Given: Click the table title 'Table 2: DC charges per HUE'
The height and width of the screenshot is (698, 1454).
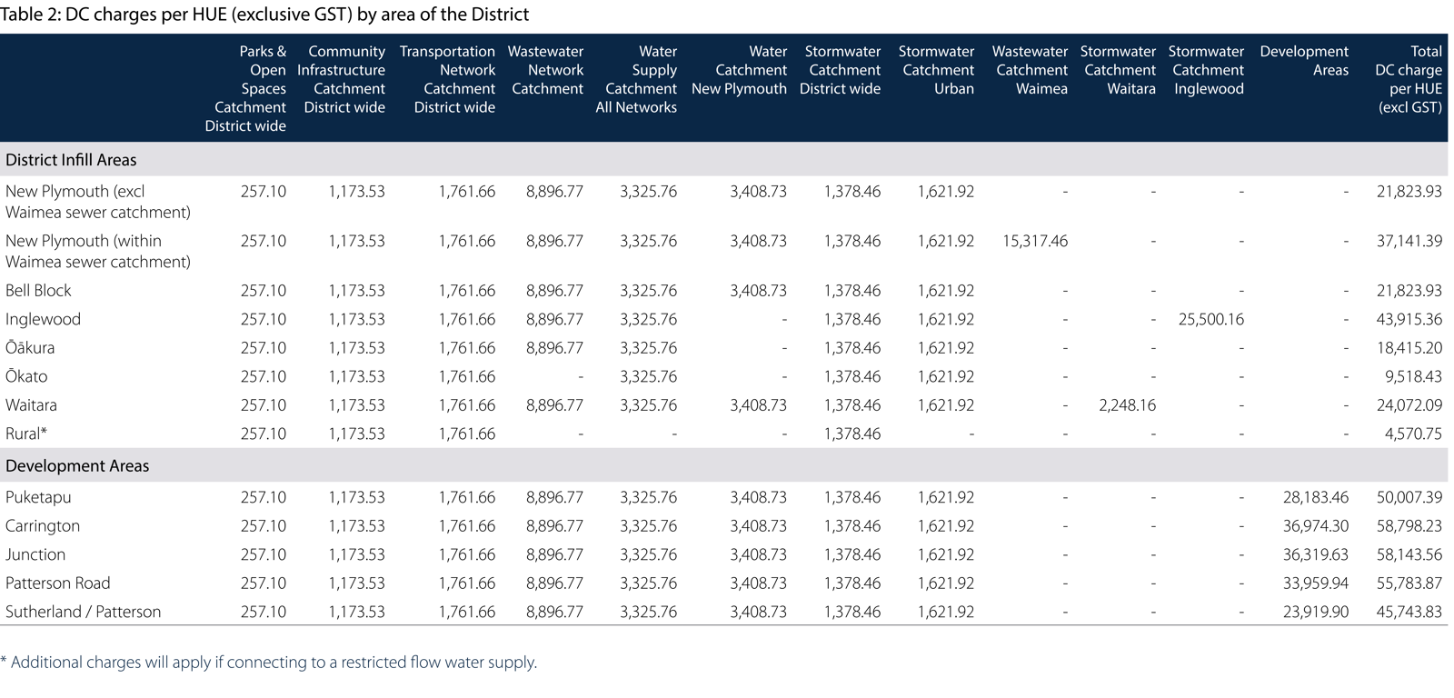Looking at the screenshot, I should [264, 15].
